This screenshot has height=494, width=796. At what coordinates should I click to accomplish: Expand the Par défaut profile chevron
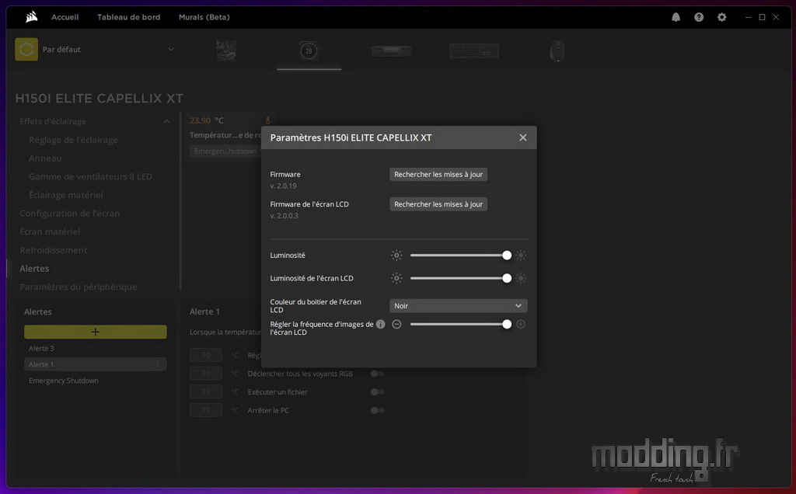click(x=171, y=49)
